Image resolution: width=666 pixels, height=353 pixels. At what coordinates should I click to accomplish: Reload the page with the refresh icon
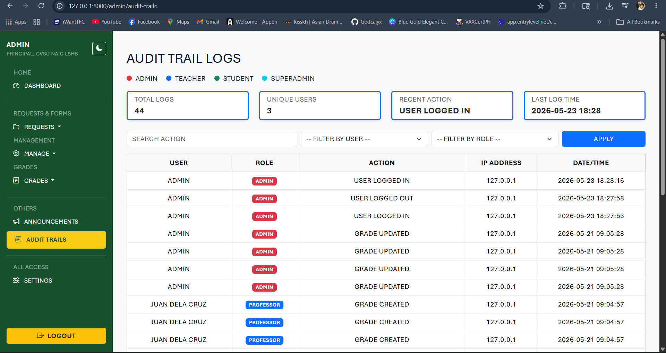(41, 6)
